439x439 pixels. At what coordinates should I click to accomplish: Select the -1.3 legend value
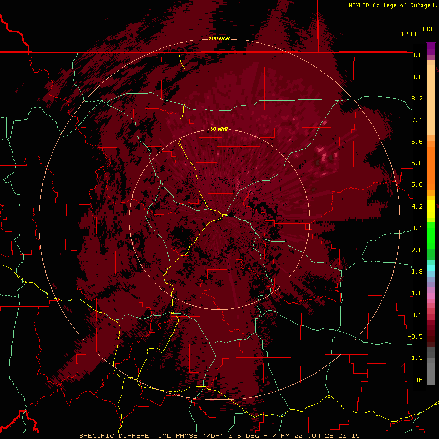(416, 358)
